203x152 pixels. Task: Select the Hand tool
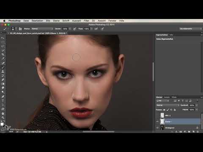pos(3,114)
